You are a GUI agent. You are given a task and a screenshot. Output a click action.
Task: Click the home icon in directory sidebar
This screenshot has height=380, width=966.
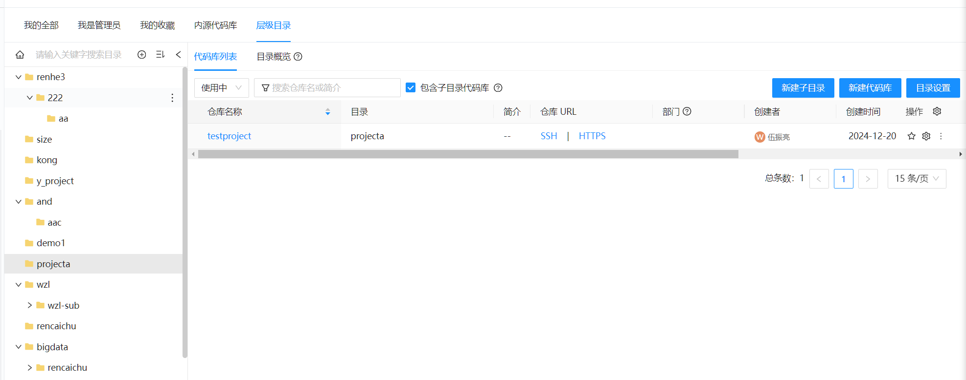(20, 55)
